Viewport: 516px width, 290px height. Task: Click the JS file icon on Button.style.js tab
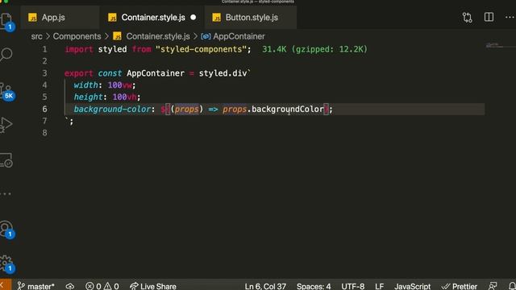(217, 18)
